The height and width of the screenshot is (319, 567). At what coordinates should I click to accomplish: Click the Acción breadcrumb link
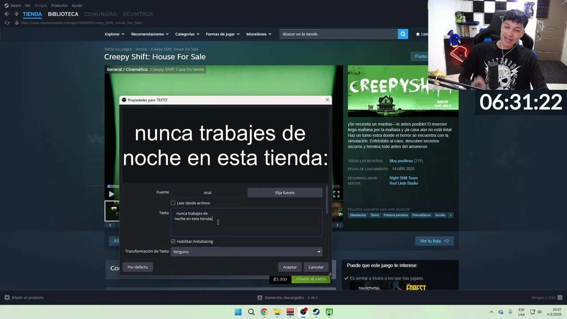(x=141, y=49)
